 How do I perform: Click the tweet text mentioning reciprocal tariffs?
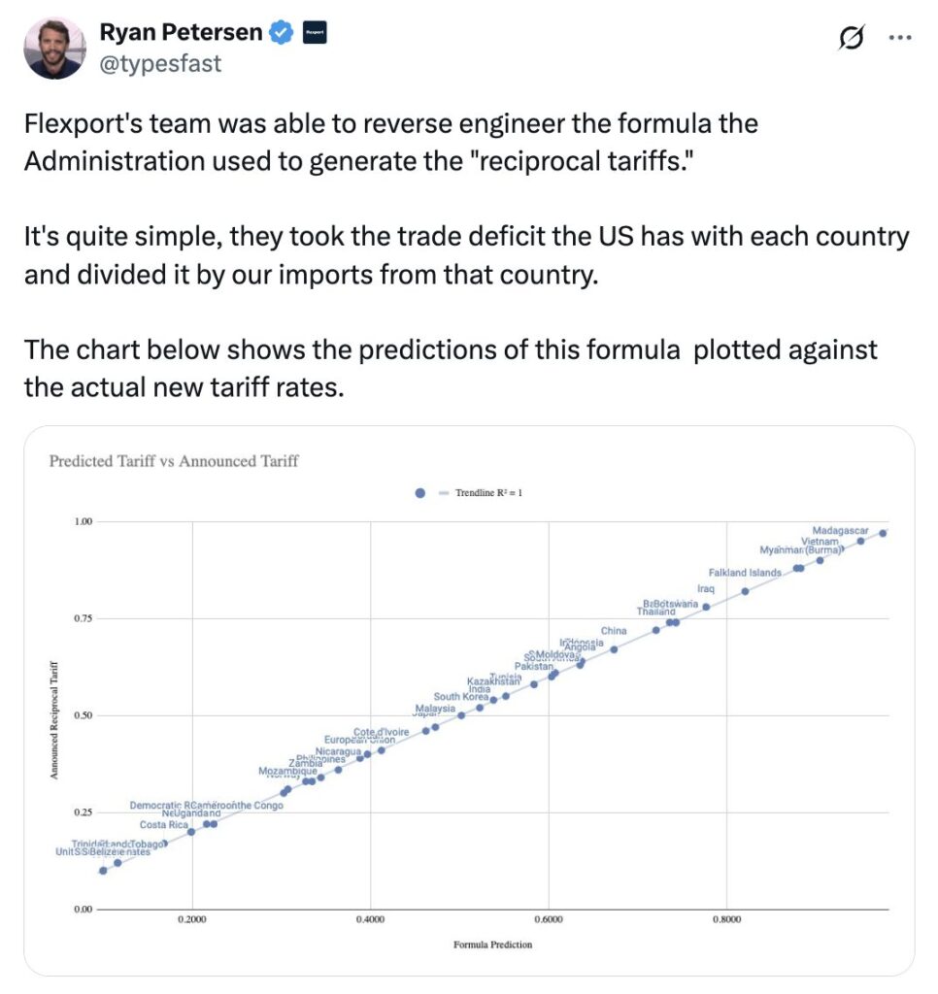pos(390,142)
